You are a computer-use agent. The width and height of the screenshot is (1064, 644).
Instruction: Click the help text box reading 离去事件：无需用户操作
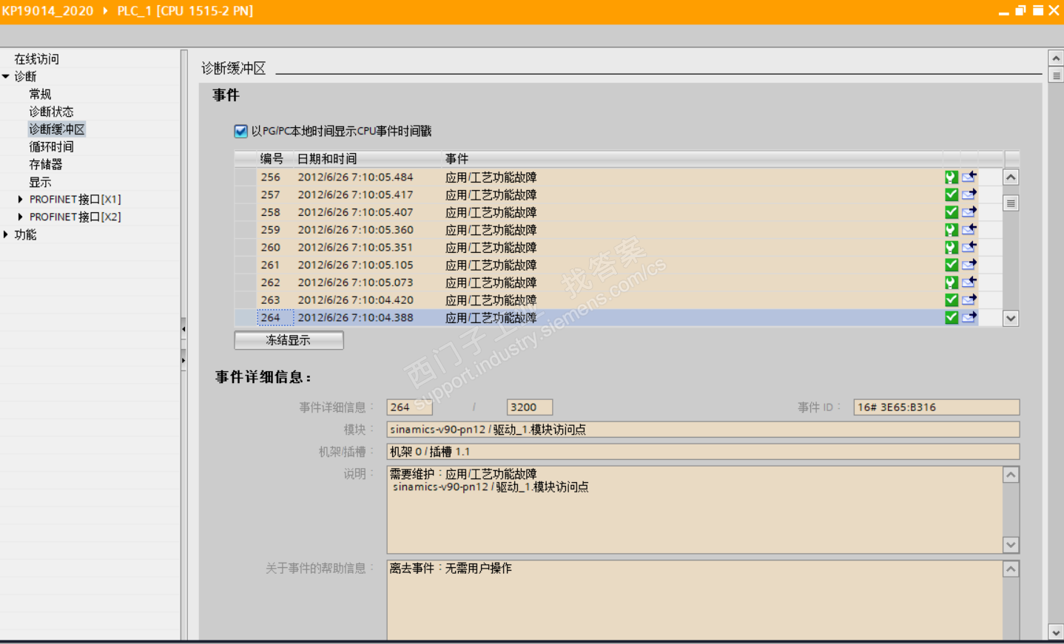(x=695, y=600)
